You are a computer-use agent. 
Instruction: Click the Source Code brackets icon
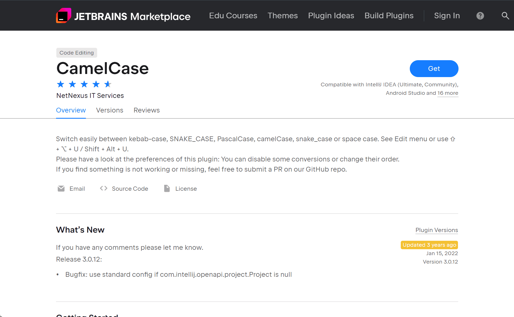click(x=104, y=188)
